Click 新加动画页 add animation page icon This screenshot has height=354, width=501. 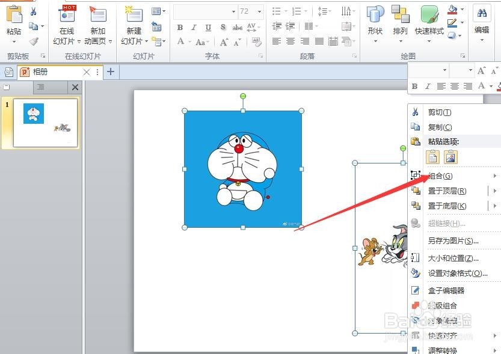pos(98,14)
